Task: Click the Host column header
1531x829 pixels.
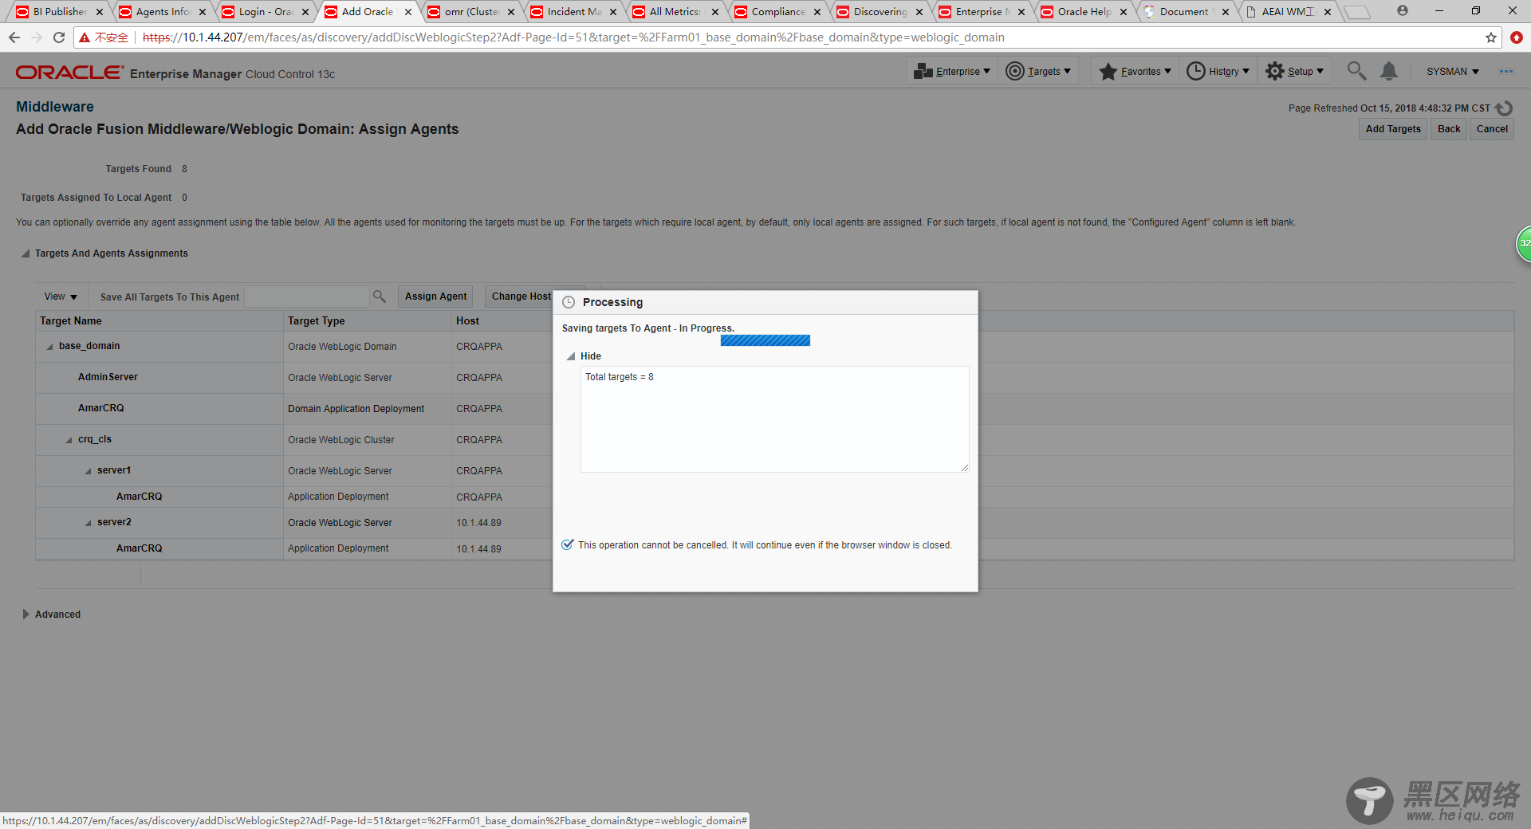Action: (467, 321)
